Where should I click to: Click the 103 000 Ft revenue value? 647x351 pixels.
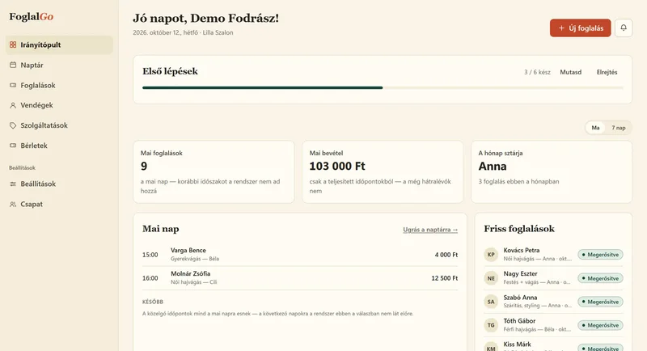click(337, 166)
